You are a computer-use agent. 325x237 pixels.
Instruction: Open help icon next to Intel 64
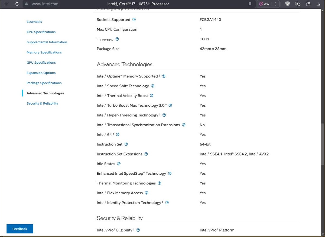[118, 135]
